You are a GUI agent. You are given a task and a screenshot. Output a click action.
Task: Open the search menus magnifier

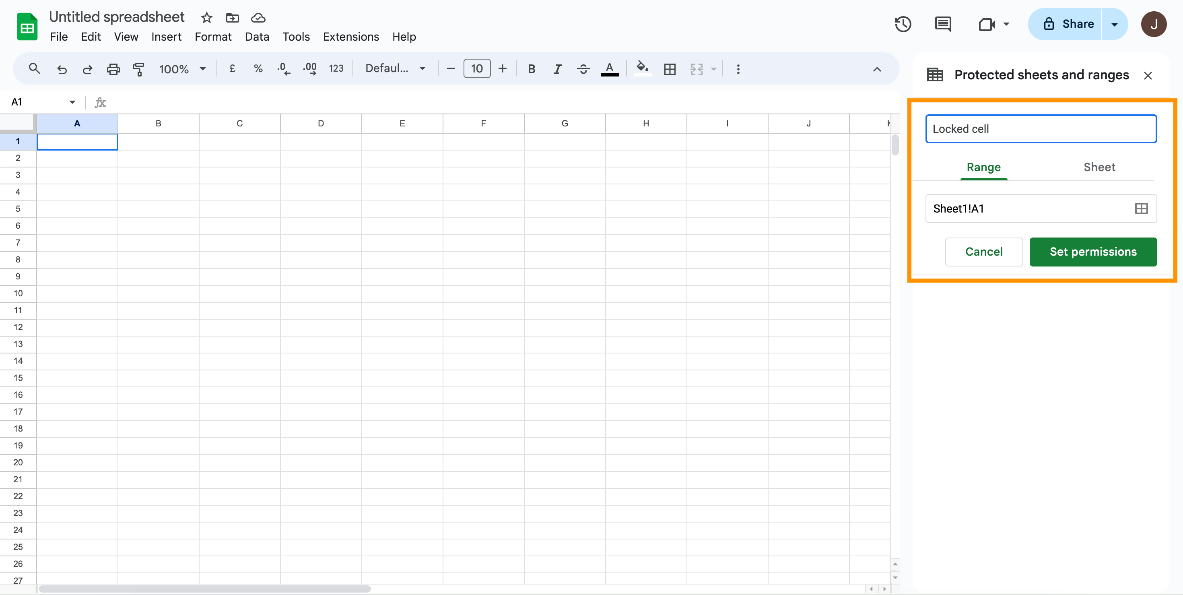click(x=34, y=69)
